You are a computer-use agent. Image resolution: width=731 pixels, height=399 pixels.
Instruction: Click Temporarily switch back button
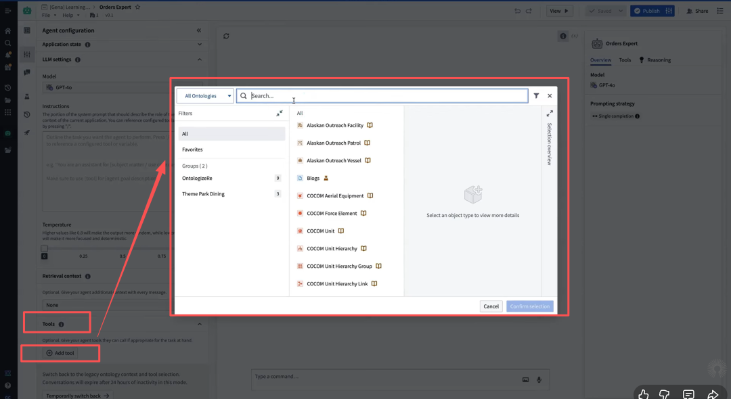pyautogui.click(x=77, y=396)
